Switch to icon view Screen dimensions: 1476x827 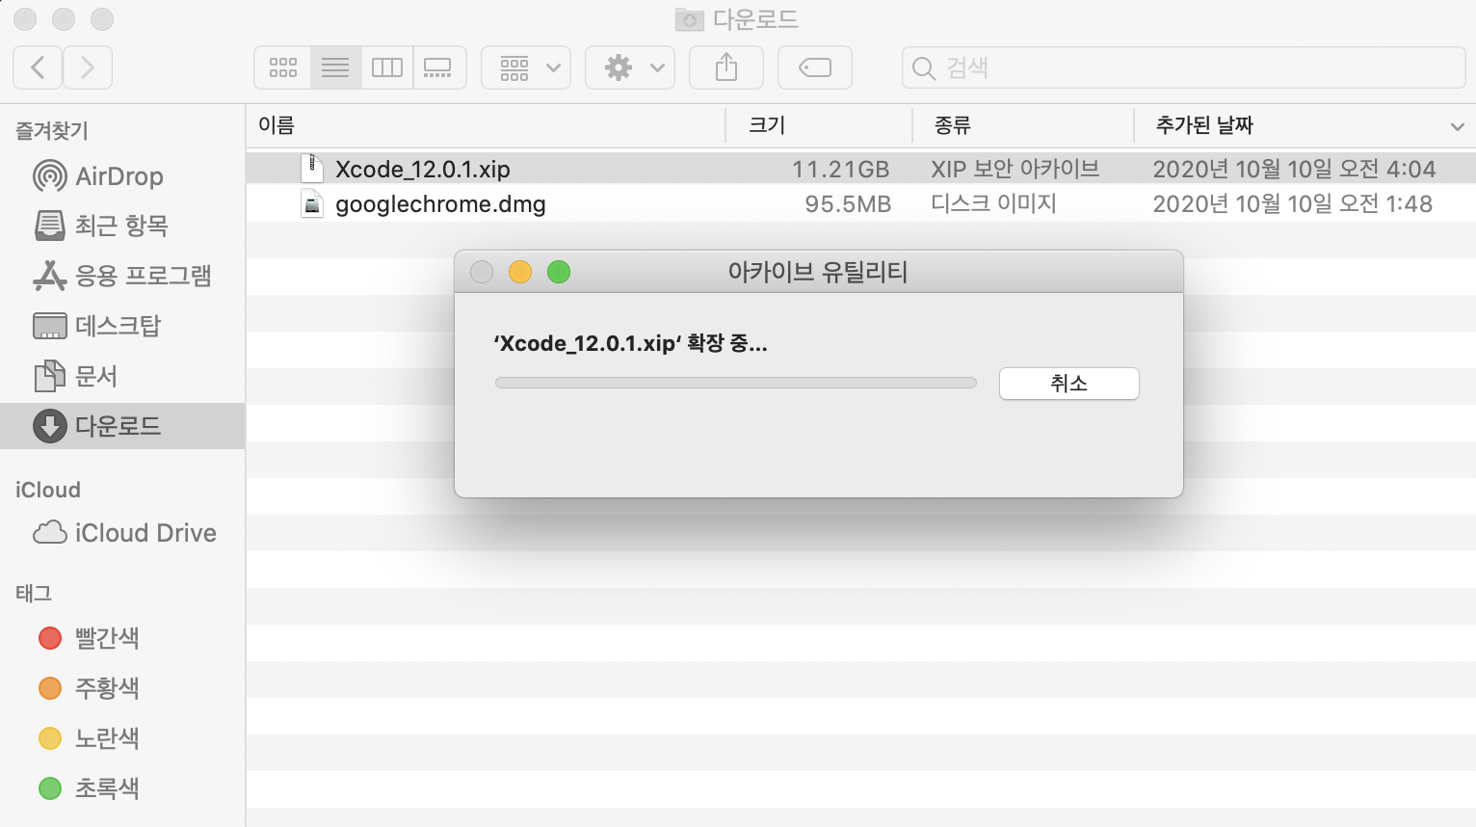pos(283,67)
